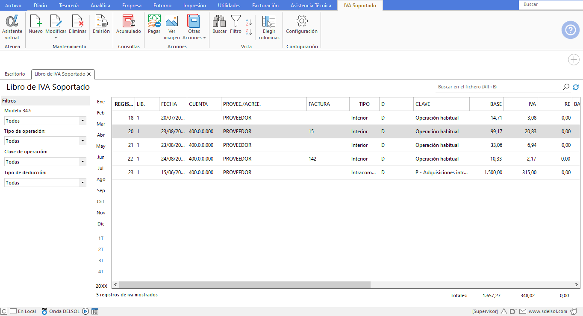Switch to the Diario ribbon tab
This screenshot has width=583, height=316.
[41, 6]
